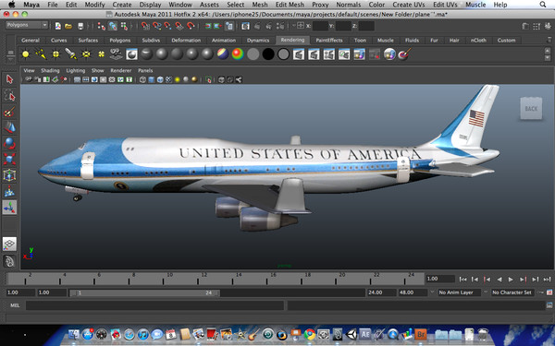Switch to the Animation shelf tab
This screenshot has height=346, width=555.
(x=224, y=41)
